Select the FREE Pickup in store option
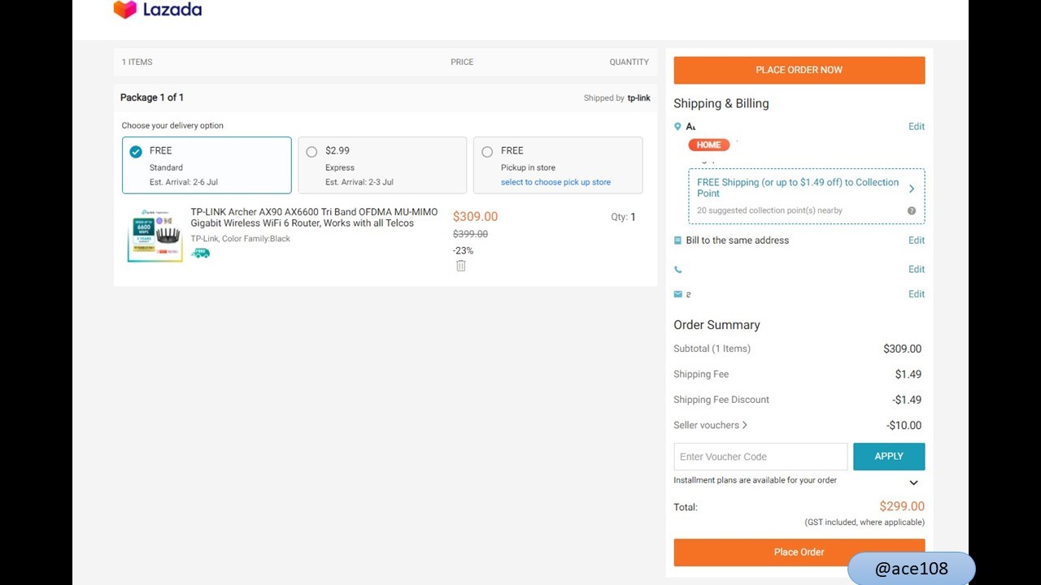Screen dimensions: 1041x585 (x=558, y=165)
